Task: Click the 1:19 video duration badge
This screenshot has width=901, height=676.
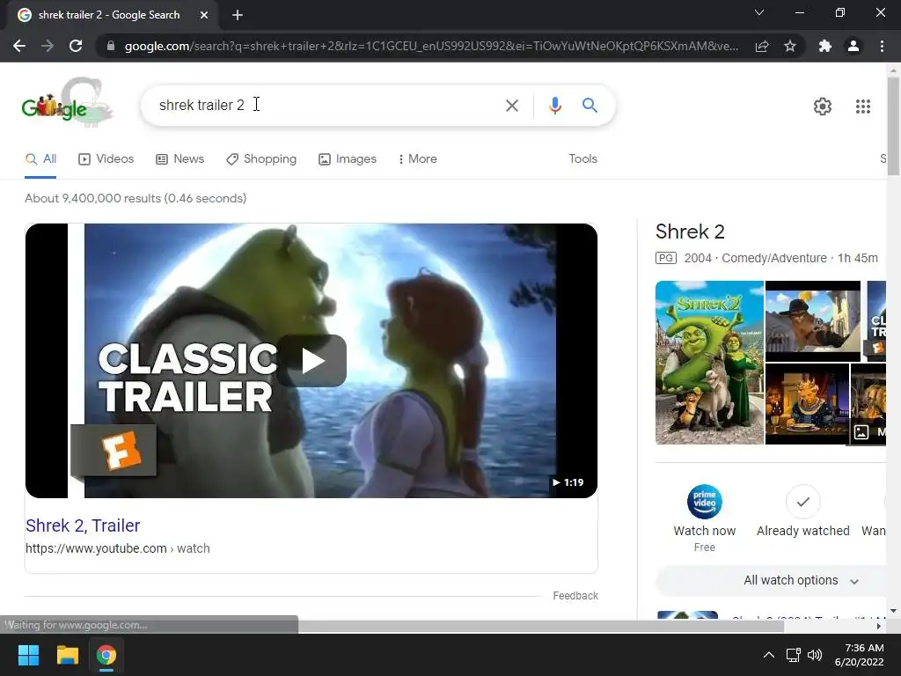Action: [568, 482]
